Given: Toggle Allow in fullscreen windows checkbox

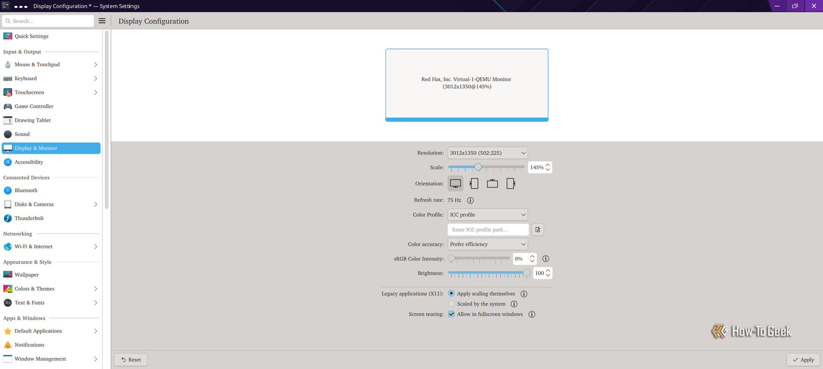Looking at the screenshot, I should pos(451,314).
